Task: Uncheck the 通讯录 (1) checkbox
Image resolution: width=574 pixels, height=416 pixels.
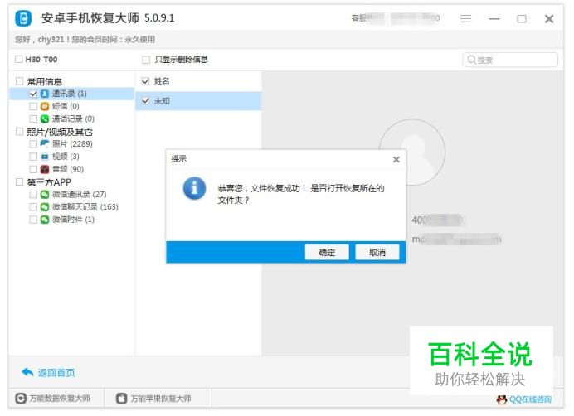Action: point(33,94)
